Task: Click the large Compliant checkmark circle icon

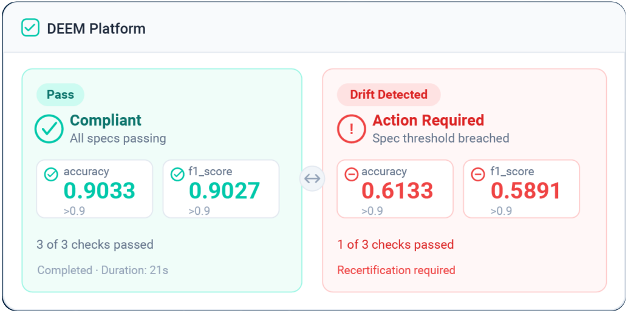Action: pos(49,129)
